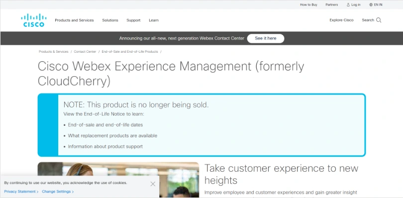Screen dimensions: 403x198
Task: Click the See it here button
Action: [266, 38]
